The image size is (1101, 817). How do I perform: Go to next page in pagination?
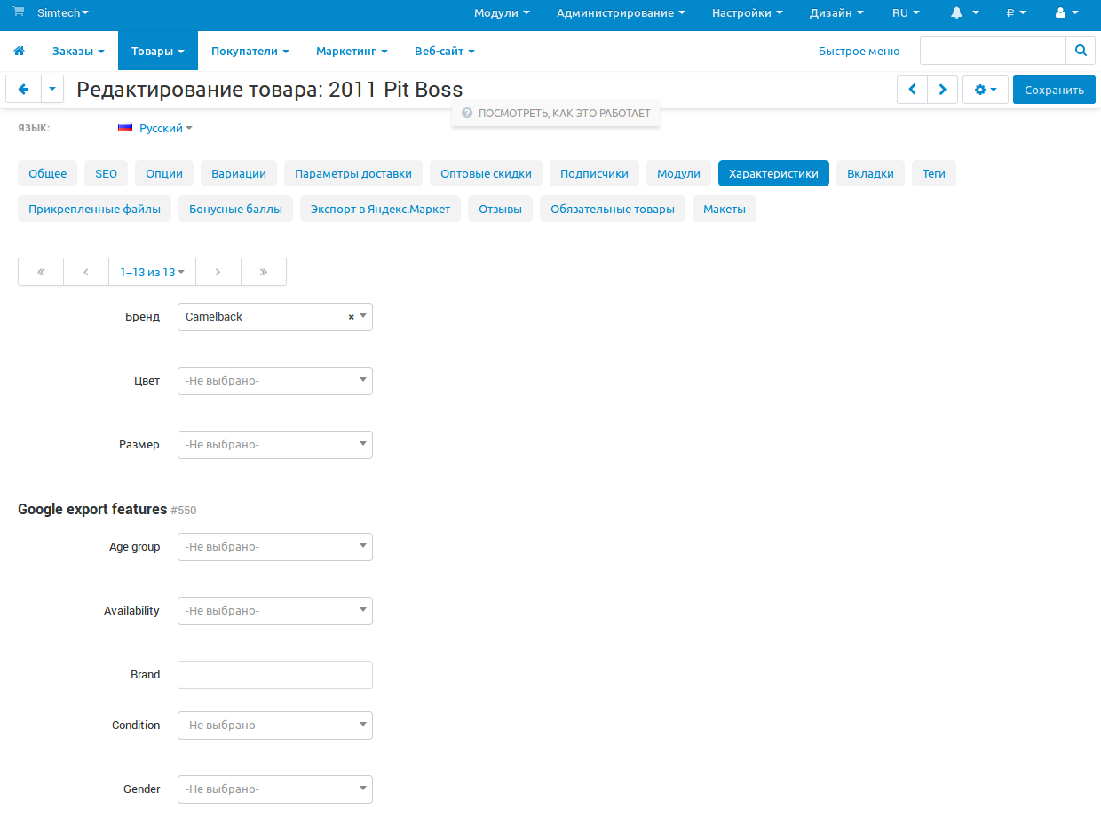[218, 272]
